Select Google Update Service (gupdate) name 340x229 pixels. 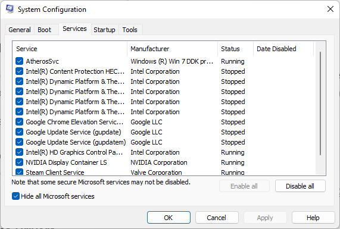pos(73,132)
